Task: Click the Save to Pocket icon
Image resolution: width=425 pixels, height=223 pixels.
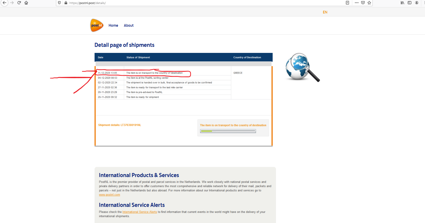Action: (x=363, y=3)
